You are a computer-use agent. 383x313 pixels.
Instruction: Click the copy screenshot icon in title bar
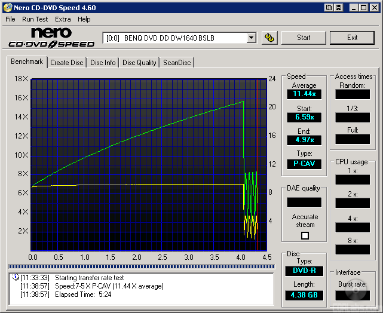pyautogui.click(x=329, y=8)
